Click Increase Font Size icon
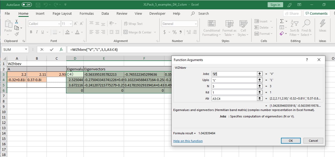 [75, 24]
